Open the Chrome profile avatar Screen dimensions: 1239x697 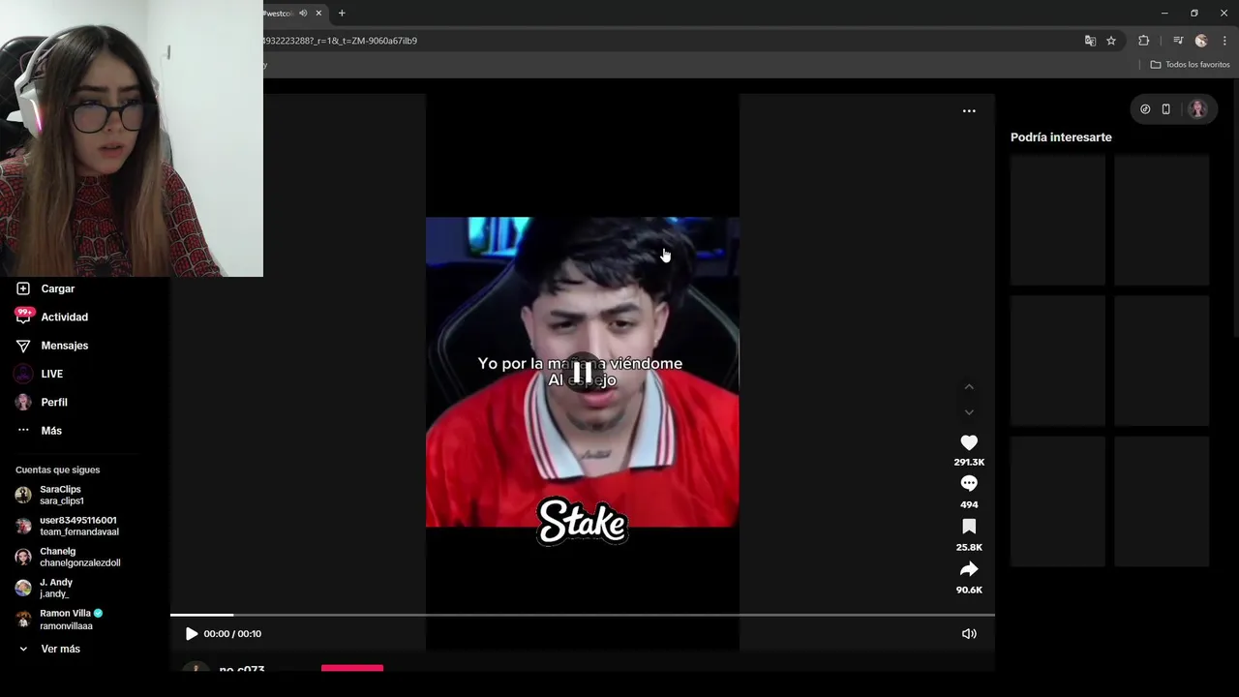click(1201, 41)
